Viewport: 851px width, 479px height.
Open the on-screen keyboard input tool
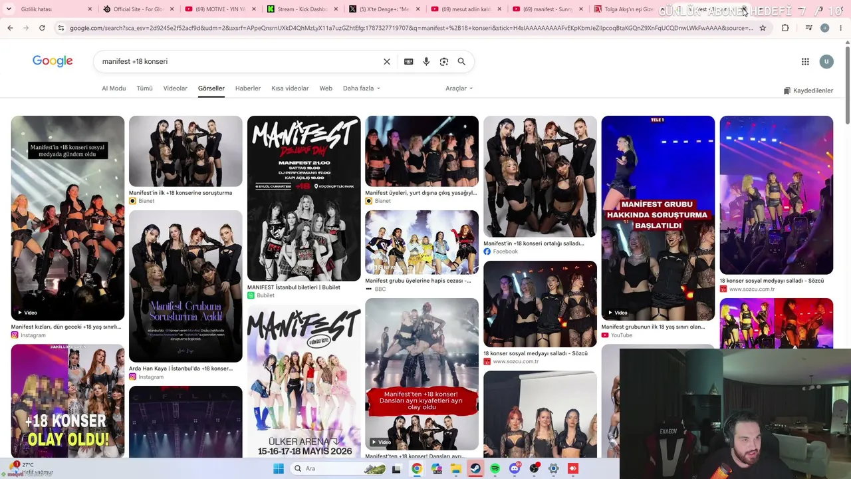[409, 61]
